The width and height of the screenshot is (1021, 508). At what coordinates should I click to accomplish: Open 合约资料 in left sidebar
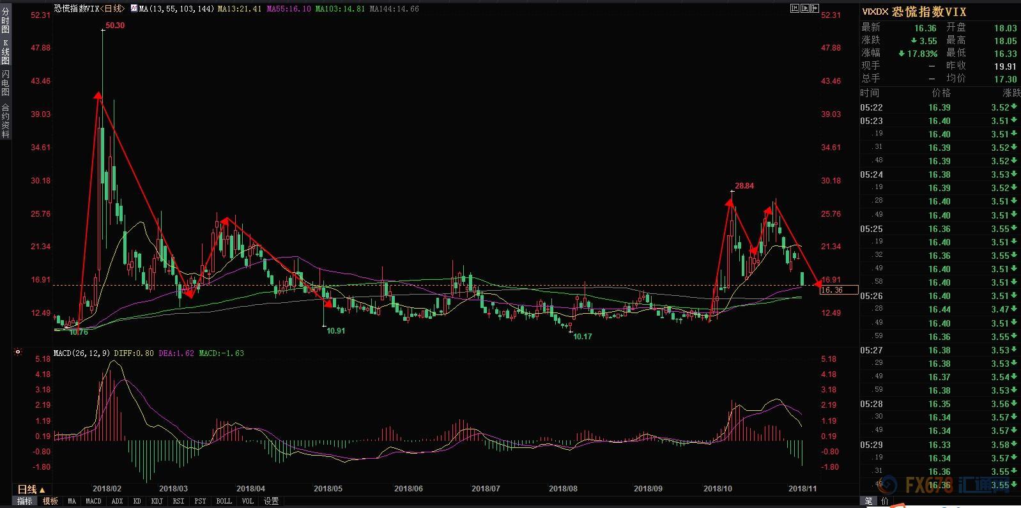click(5, 121)
